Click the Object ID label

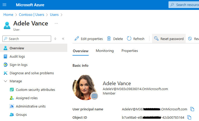tap(80, 117)
